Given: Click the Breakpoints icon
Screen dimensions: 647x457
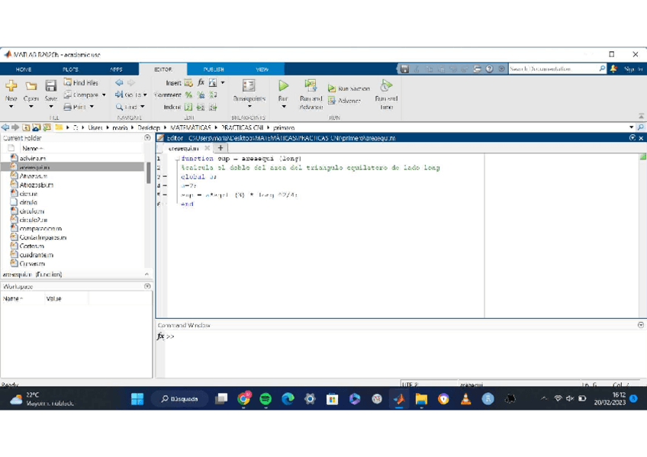Looking at the screenshot, I should click(x=249, y=86).
